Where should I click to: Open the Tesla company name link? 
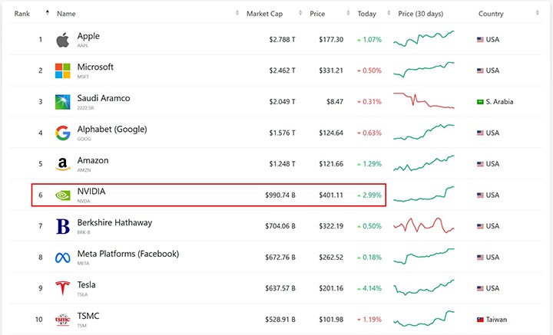click(x=86, y=284)
